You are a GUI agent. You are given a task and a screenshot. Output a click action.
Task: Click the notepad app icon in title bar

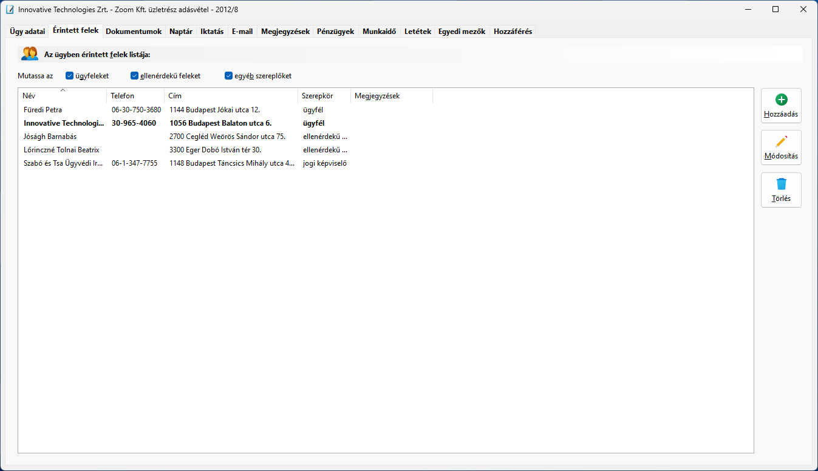pyautogui.click(x=10, y=9)
